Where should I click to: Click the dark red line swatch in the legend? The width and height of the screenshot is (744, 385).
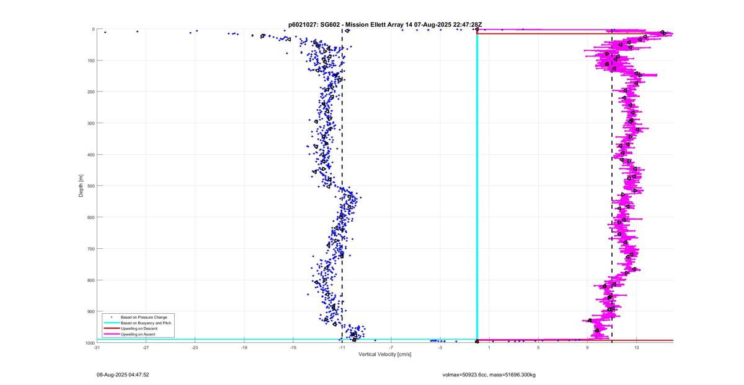[x=111, y=328]
